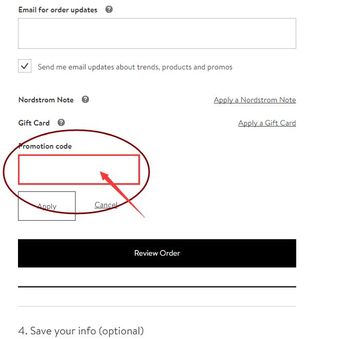Click the black Review Order button

[x=157, y=253]
